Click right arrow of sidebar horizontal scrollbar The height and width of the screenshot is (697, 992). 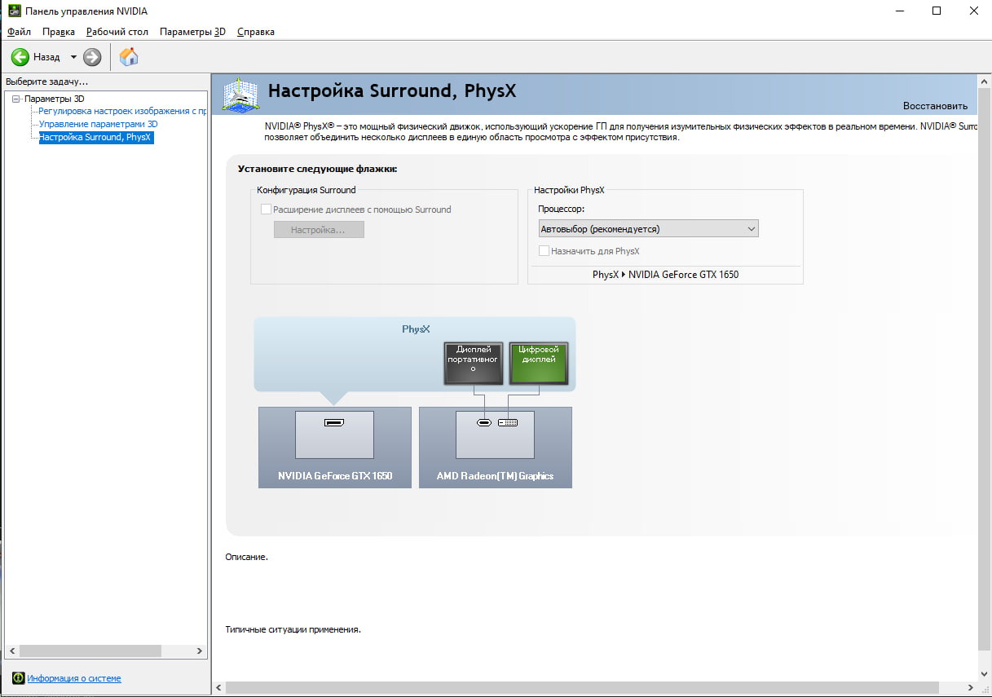[x=200, y=651]
